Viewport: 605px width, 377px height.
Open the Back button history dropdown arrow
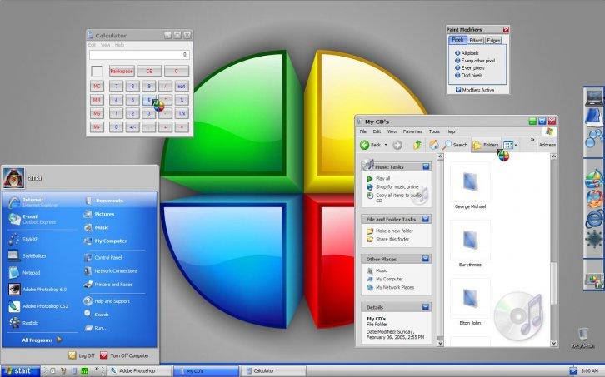pos(386,145)
